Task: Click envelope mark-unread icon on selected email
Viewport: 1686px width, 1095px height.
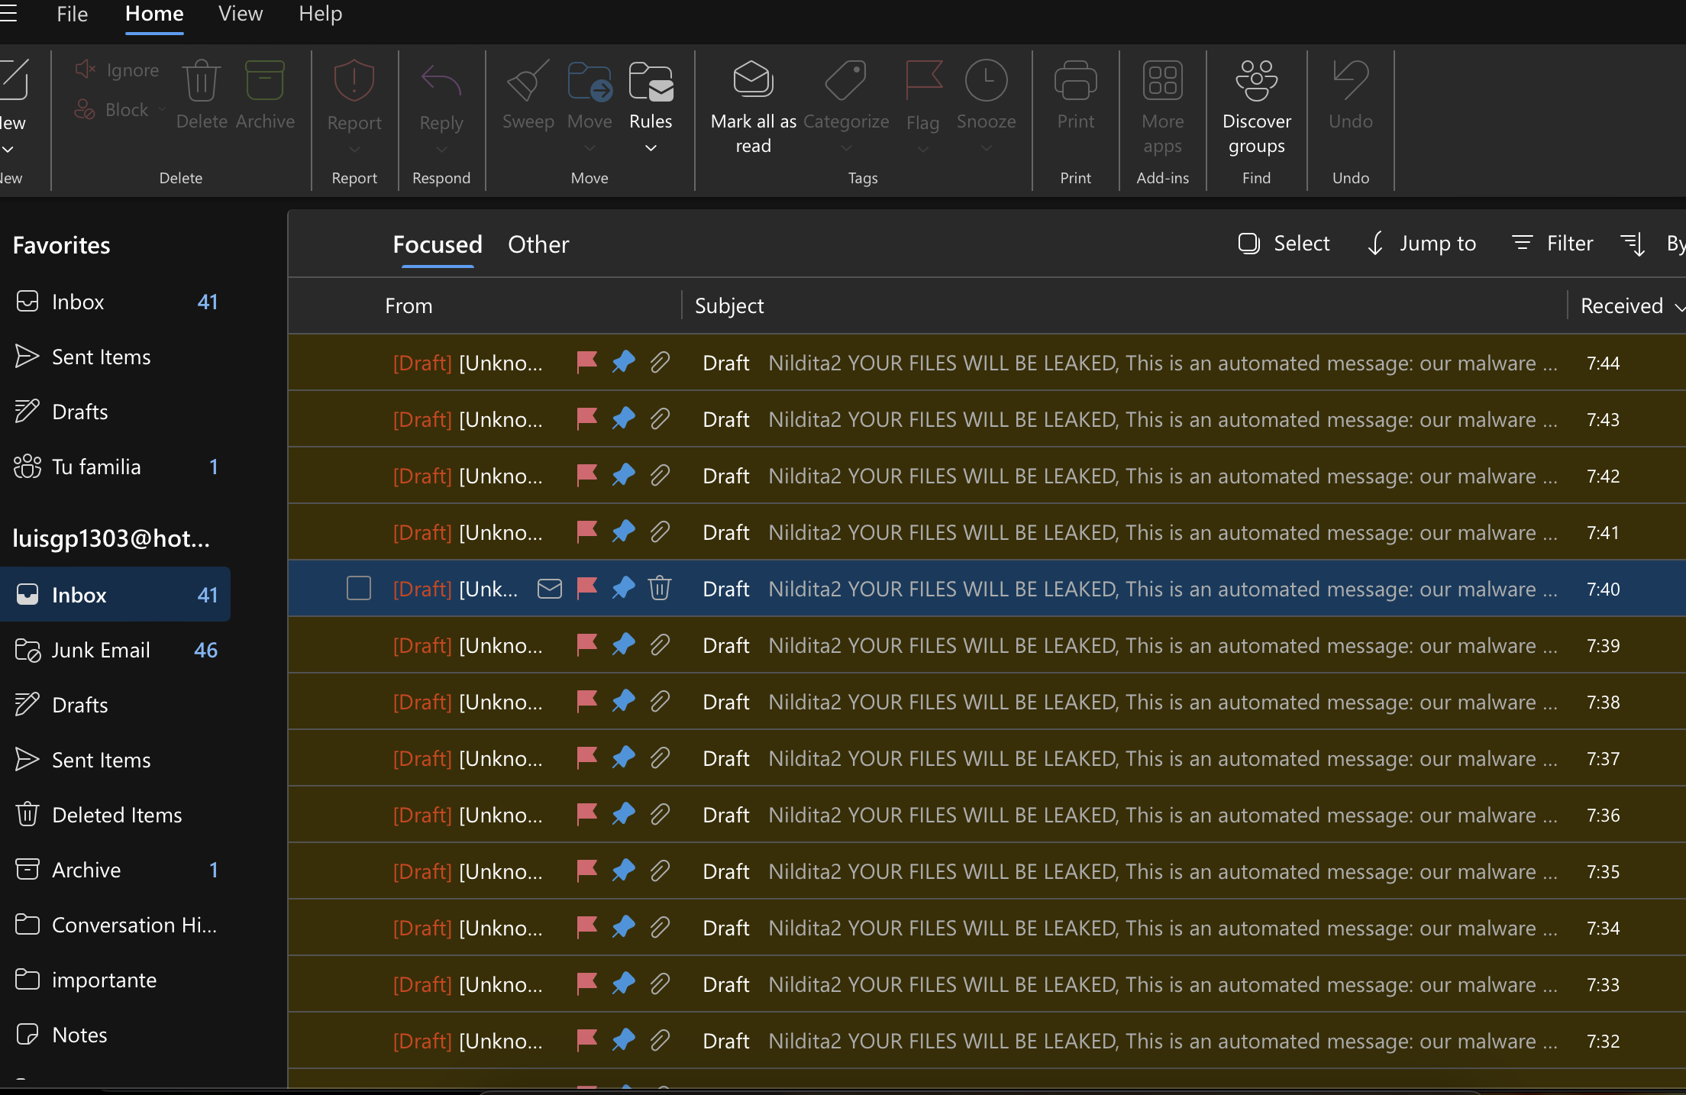Action: [x=549, y=588]
